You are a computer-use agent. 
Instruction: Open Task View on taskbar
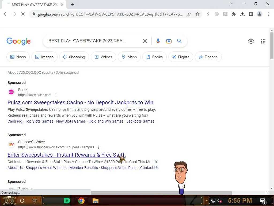pyautogui.click(x=35, y=201)
